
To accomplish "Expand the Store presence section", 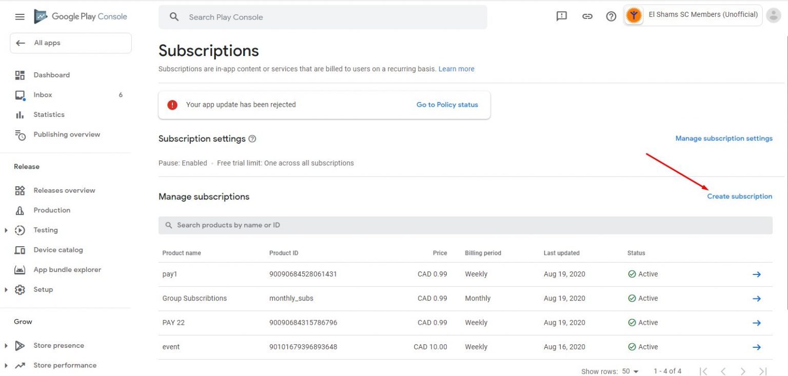I will [x=6, y=345].
